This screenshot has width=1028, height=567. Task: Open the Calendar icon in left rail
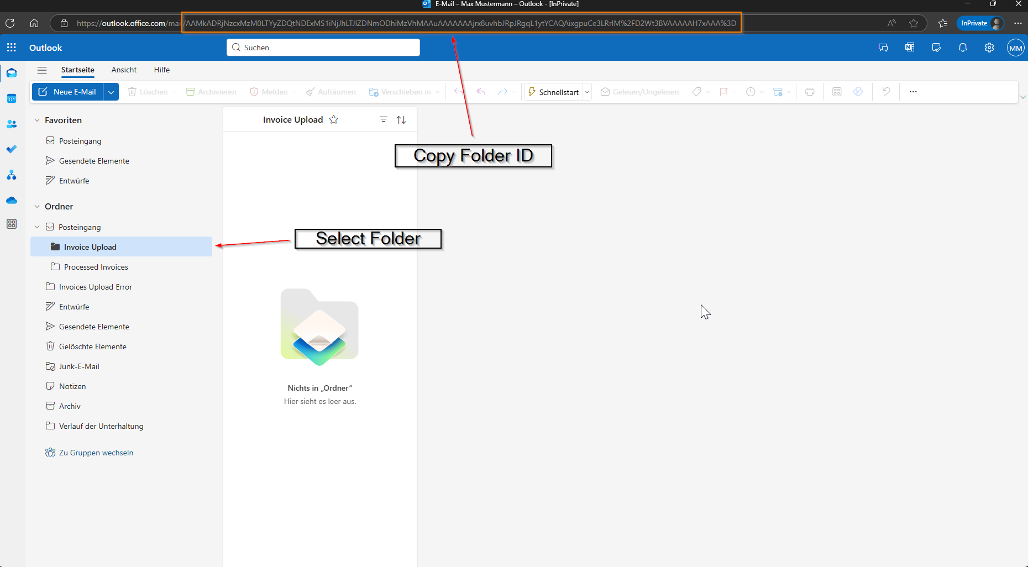click(x=12, y=99)
